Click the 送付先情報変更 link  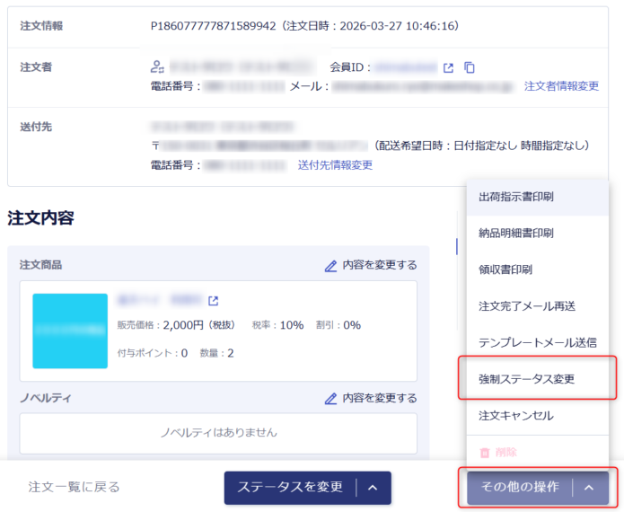(x=335, y=165)
